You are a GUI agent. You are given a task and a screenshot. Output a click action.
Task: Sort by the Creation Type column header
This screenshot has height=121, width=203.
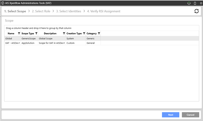74,33
